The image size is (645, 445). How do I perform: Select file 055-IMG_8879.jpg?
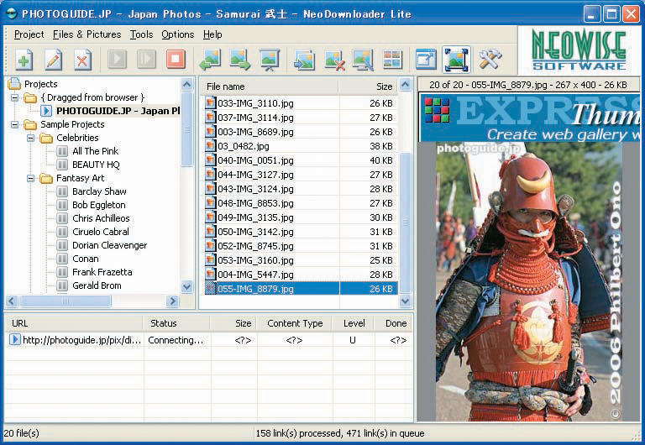301,289
